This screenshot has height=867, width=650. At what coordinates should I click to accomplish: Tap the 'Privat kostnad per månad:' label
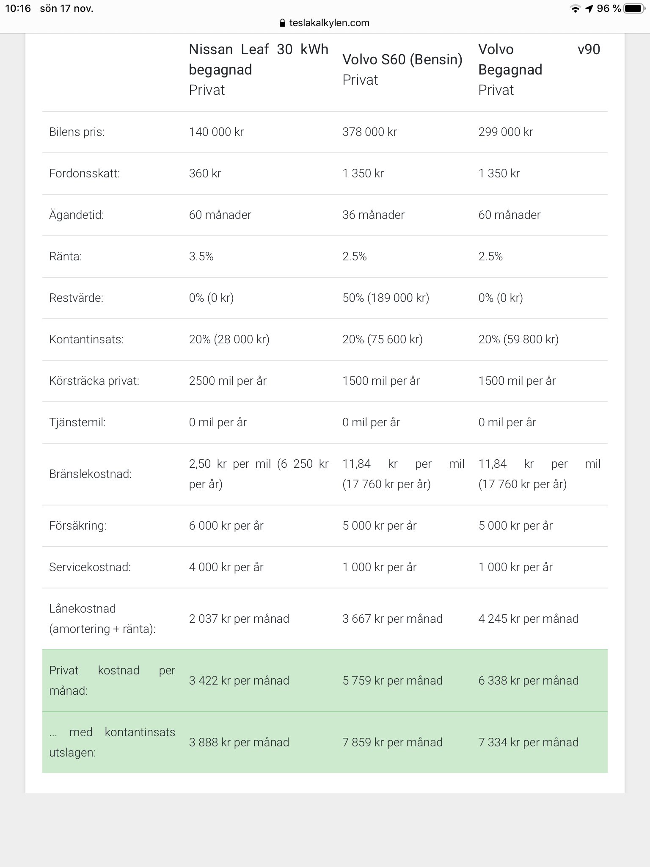(x=112, y=680)
